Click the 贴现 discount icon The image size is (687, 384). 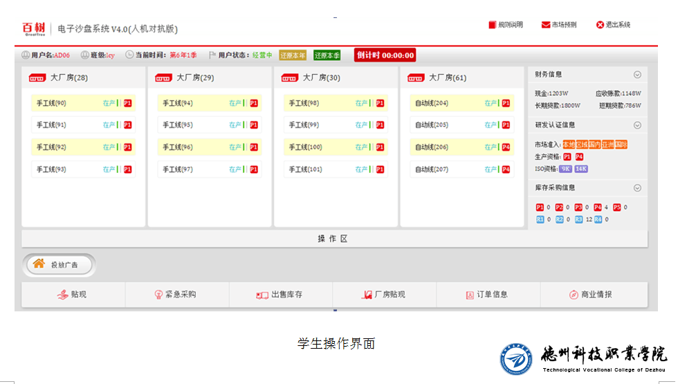click(x=62, y=295)
